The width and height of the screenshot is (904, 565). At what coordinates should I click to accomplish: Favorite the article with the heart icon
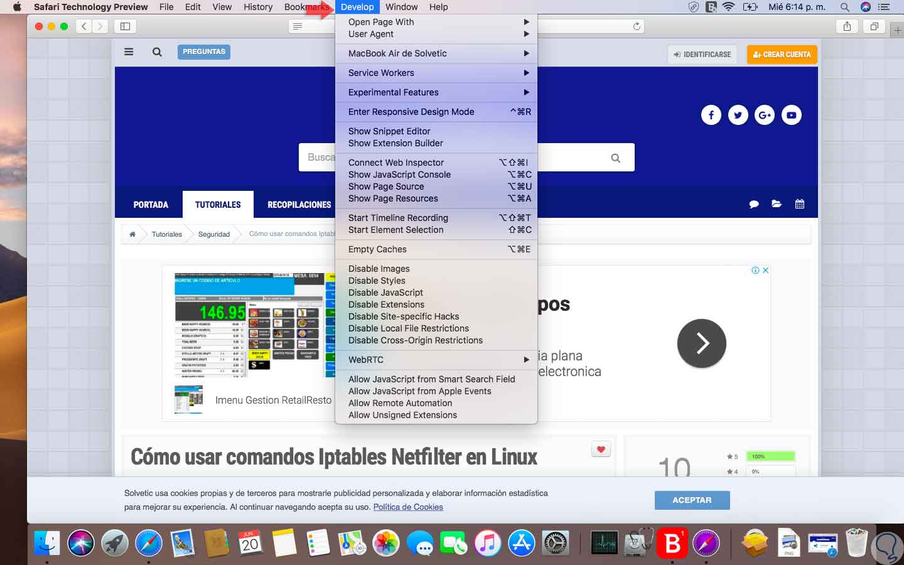pyautogui.click(x=601, y=449)
